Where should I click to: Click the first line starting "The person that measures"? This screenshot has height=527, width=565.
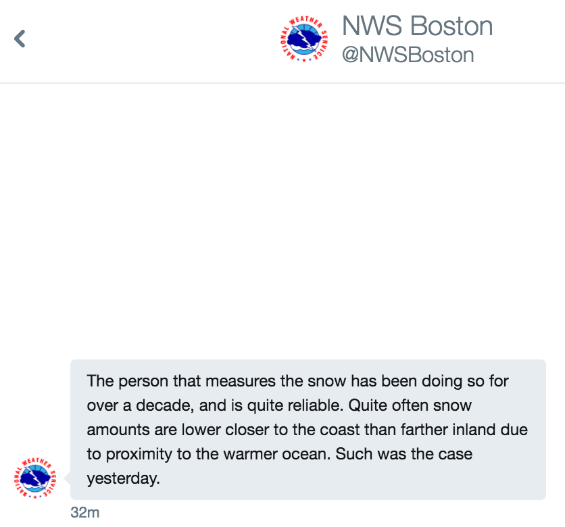click(x=297, y=381)
